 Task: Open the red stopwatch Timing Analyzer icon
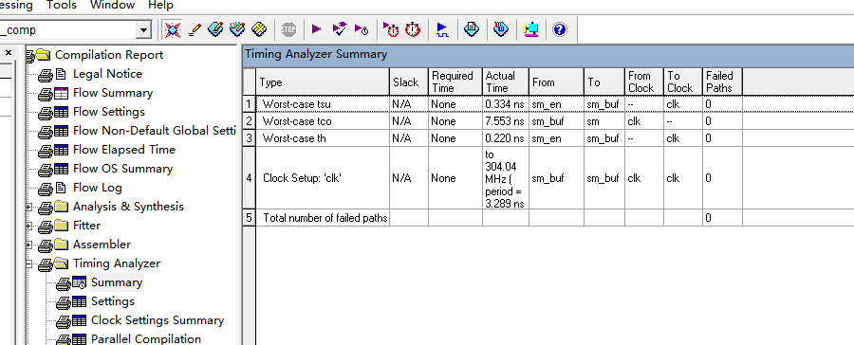(x=414, y=29)
